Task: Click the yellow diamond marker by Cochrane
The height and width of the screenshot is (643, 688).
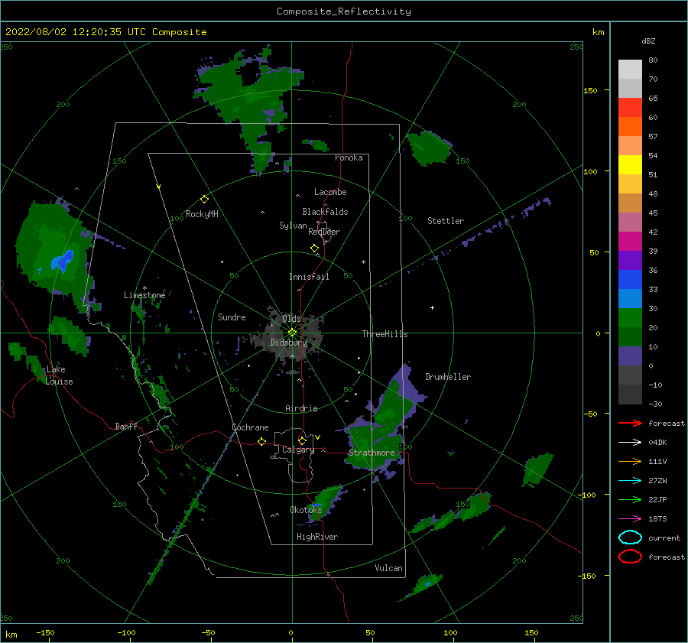Action: pos(262,441)
